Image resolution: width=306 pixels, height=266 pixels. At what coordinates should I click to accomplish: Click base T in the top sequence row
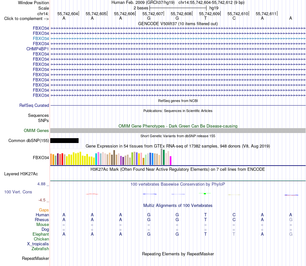205,18
